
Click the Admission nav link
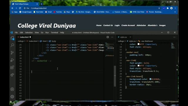pyautogui.click(x=141, y=25)
